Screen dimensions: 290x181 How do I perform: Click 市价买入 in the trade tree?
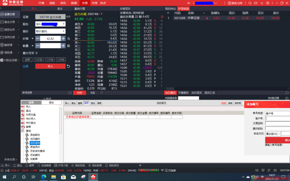[31, 119]
